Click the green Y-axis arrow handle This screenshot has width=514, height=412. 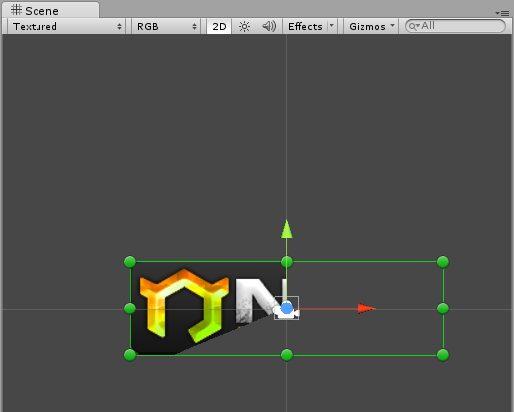(x=287, y=229)
